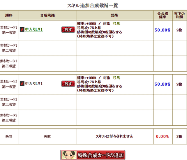
Task: Click the 効果 column header
Action: [x=115, y=15]
